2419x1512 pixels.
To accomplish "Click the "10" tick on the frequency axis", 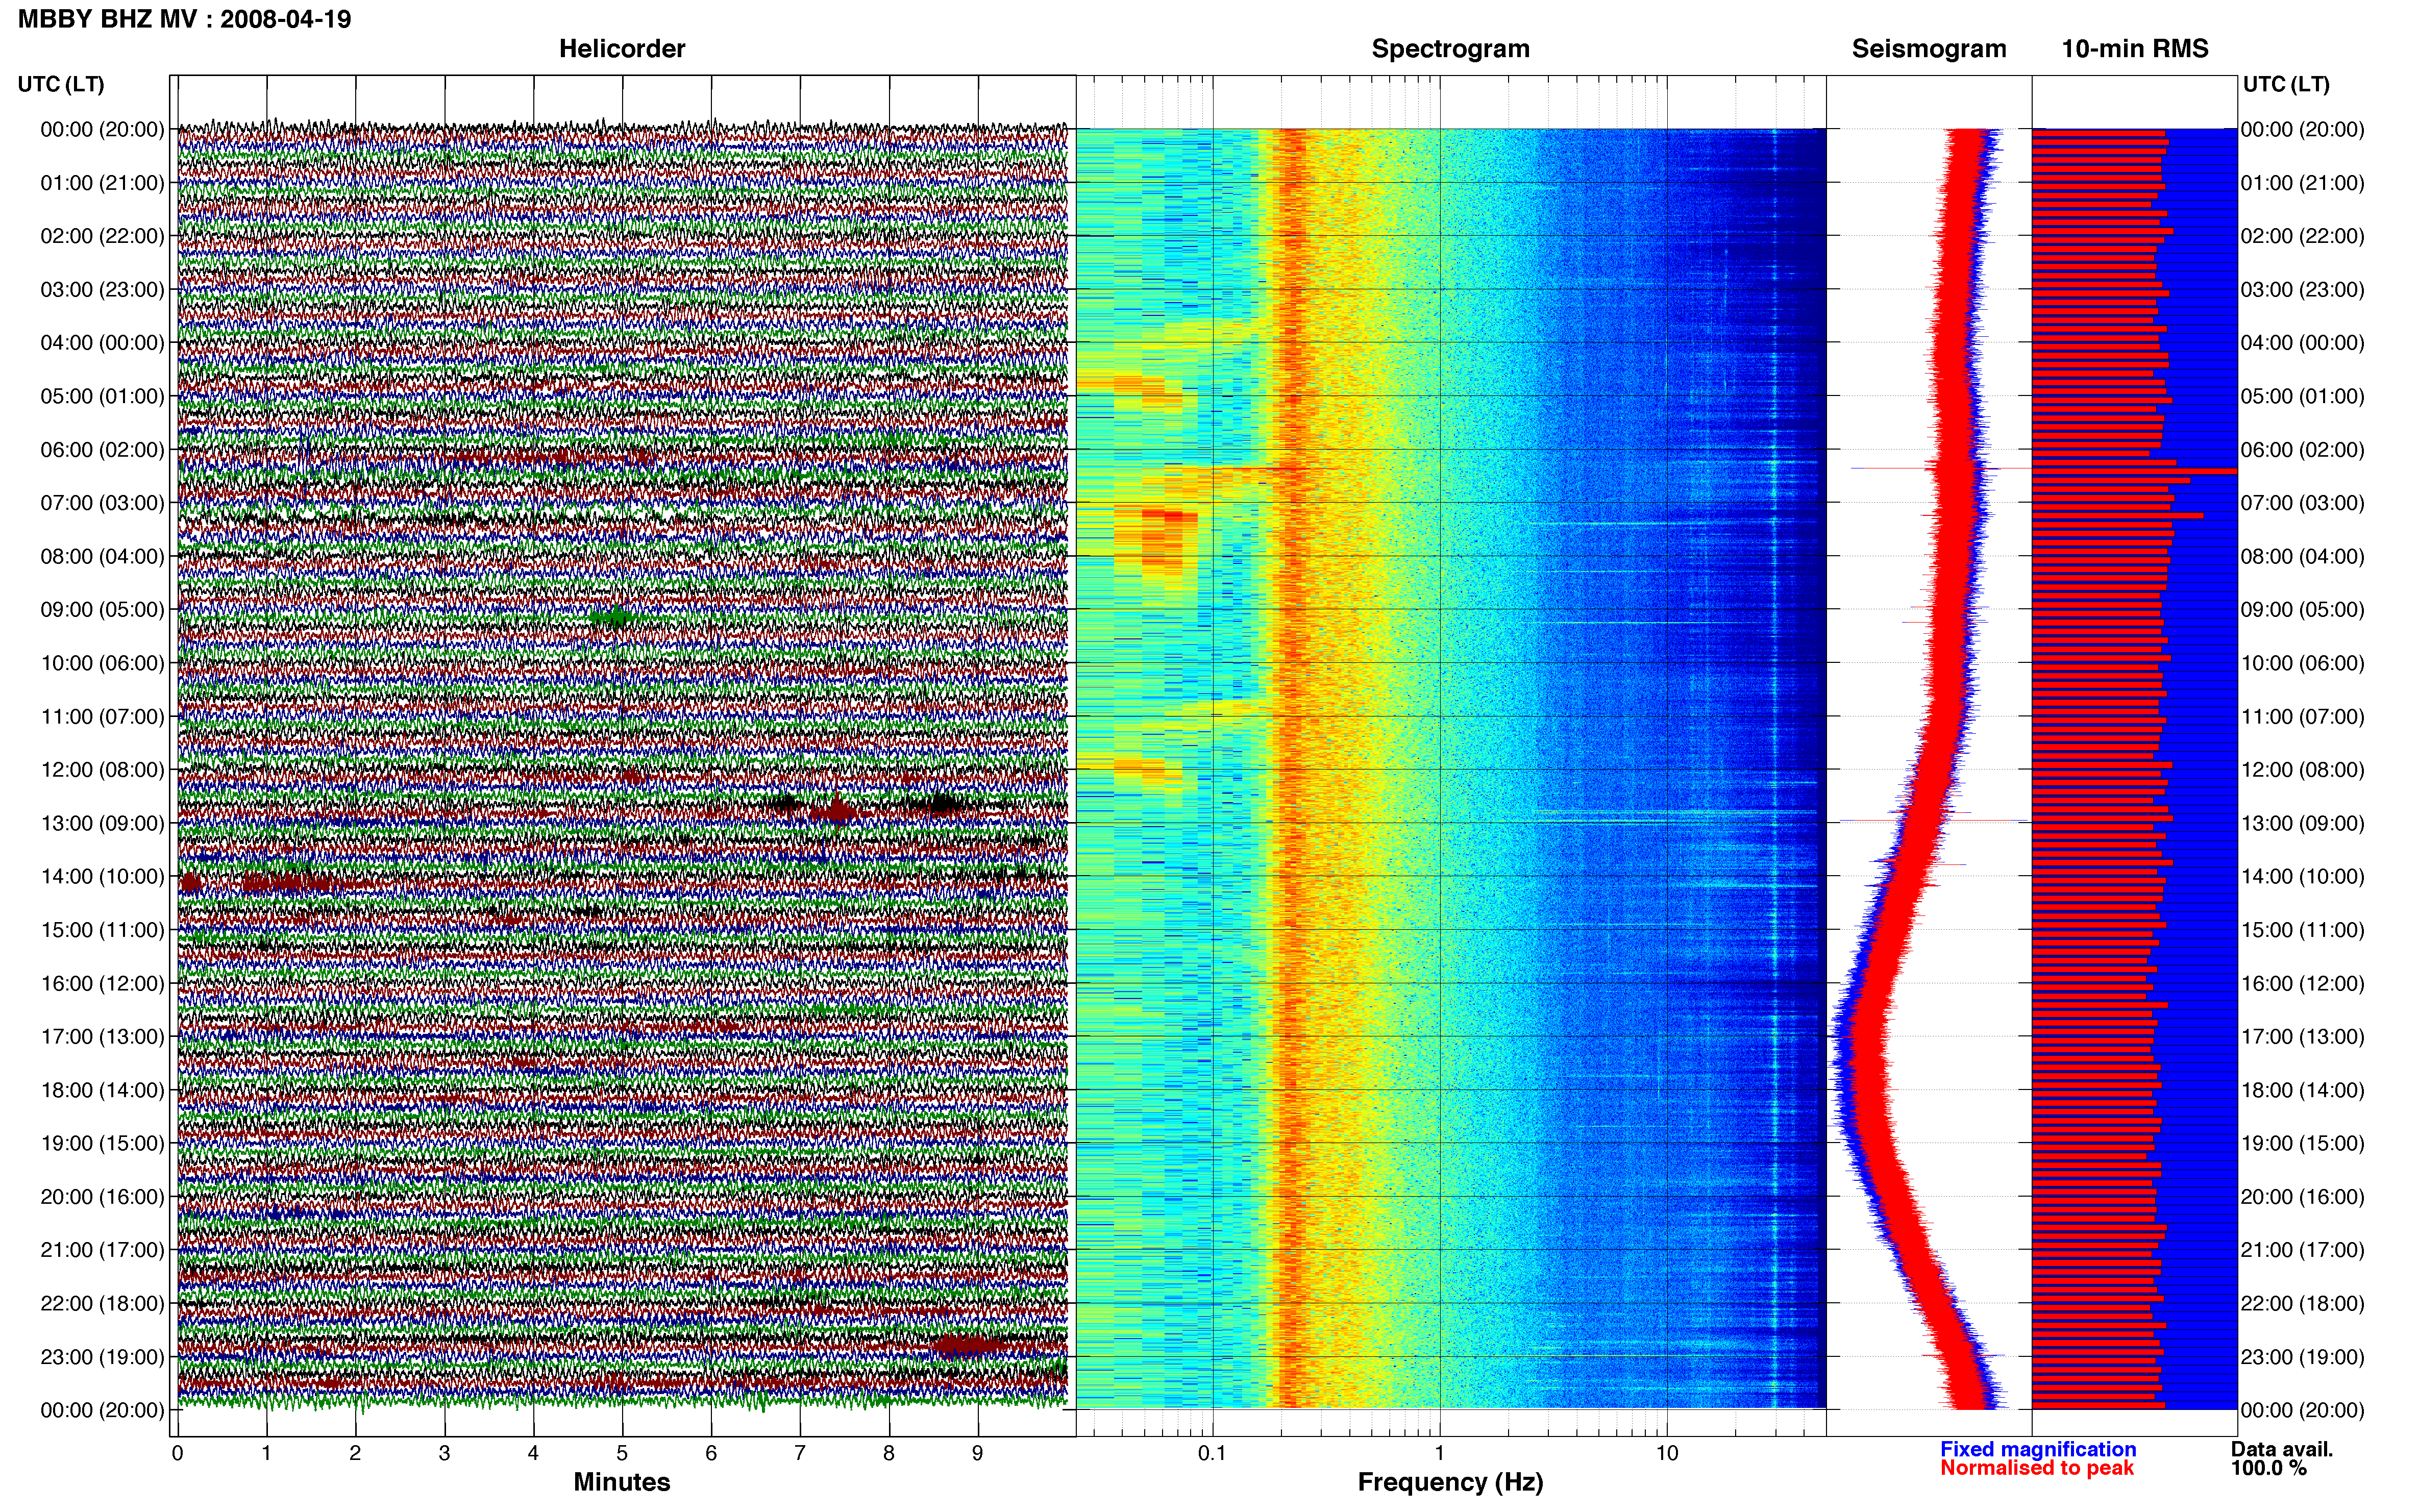I will pos(1667,1453).
